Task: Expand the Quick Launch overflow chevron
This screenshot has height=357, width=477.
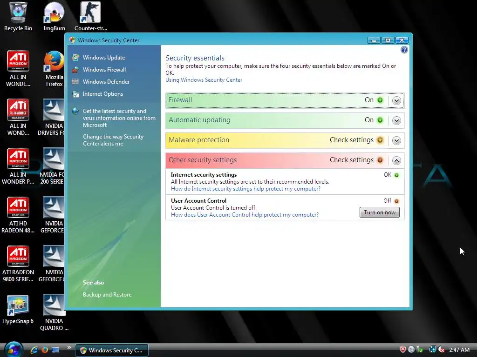Action: tap(69, 348)
